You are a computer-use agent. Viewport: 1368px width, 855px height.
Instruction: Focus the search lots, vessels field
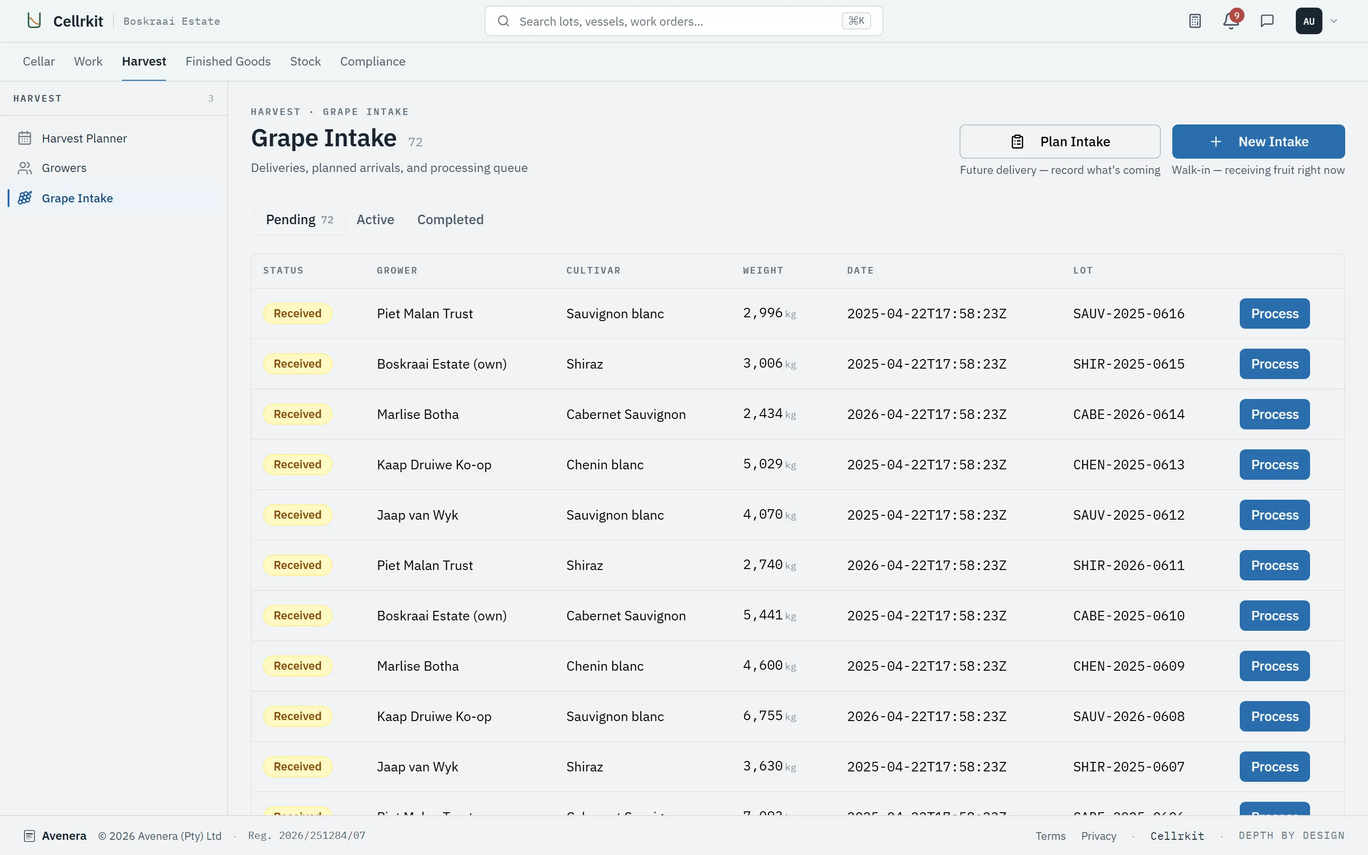coord(684,21)
